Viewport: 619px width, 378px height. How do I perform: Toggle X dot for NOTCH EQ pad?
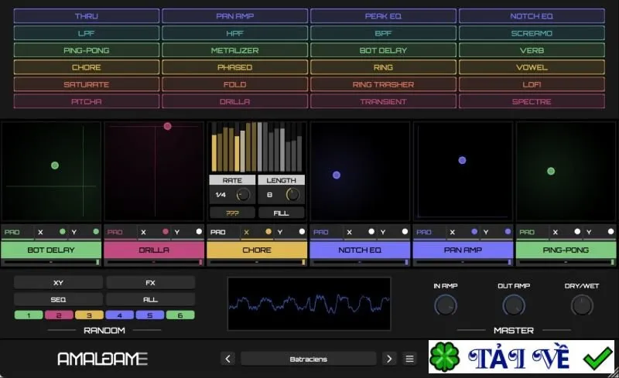coord(371,232)
